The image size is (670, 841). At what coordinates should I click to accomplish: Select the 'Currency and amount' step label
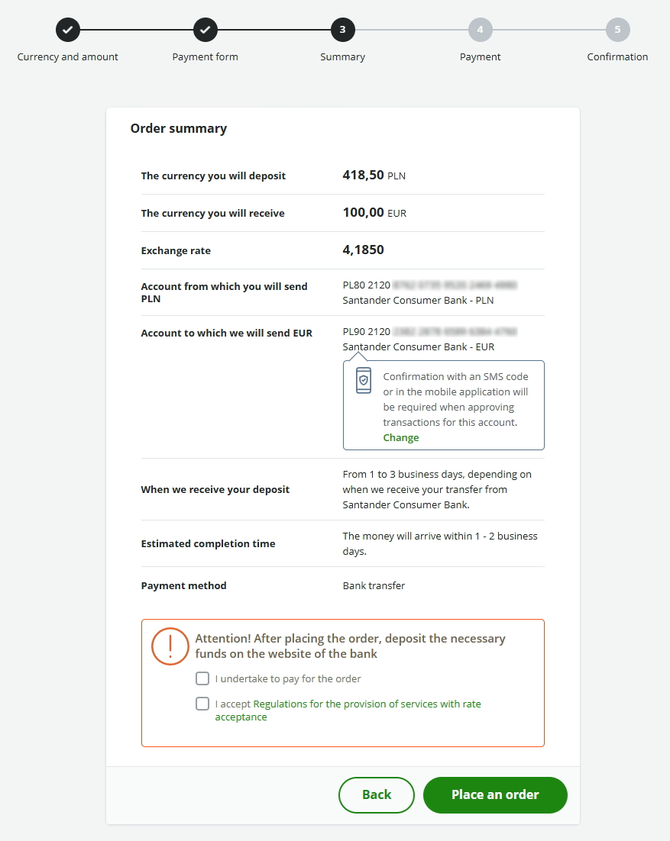coord(68,57)
